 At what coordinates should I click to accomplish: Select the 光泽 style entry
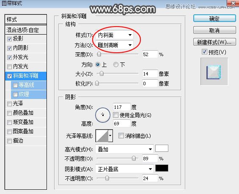tap(18, 103)
